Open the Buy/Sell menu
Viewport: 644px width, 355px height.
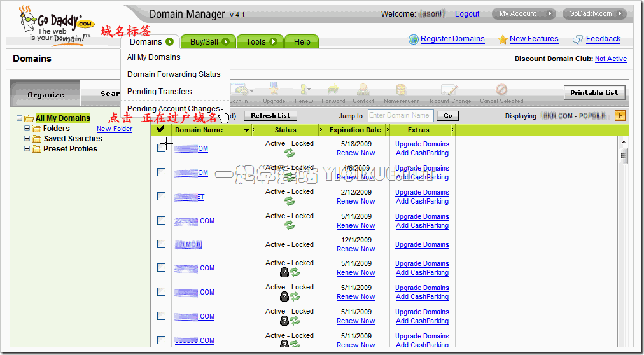tap(209, 42)
